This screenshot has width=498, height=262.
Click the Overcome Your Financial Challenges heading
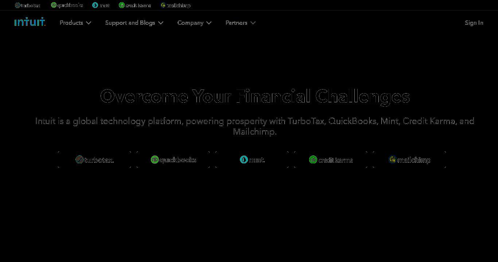[255, 96]
